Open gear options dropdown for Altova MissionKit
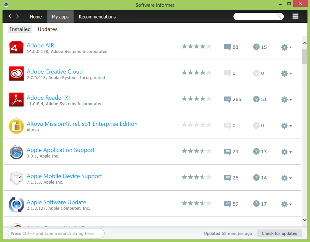 [x=287, y=126]
